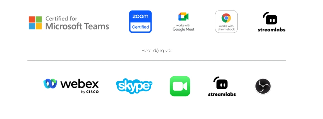Click the Streamlabs icon beside the Chromebook badge
323x119 pixels.
point(270,18)
